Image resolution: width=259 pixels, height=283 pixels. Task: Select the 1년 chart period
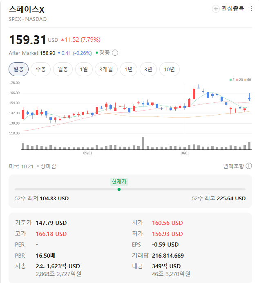129,69
